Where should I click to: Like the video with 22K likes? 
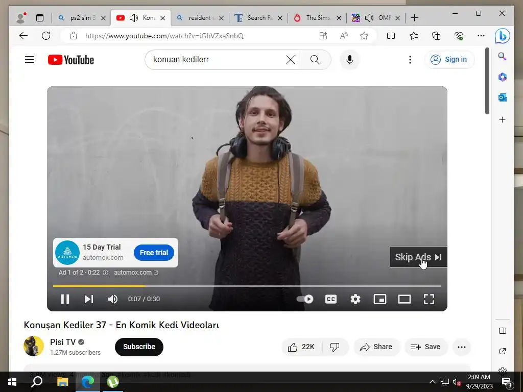click(x=302, y=347)
